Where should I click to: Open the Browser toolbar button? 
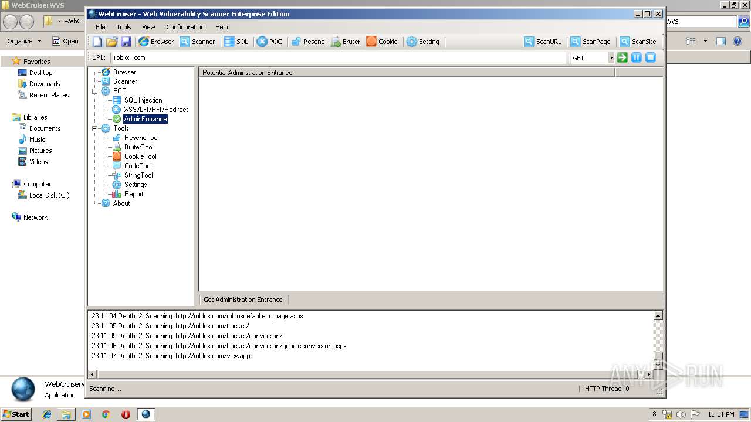(x=156, y=42)
